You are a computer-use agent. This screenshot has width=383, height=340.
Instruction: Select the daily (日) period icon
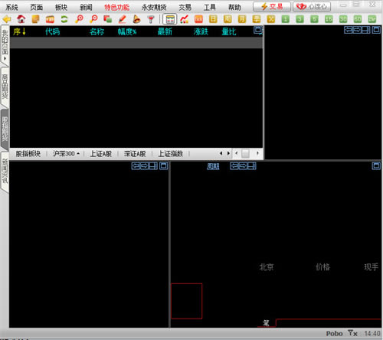tap(213, 19)
